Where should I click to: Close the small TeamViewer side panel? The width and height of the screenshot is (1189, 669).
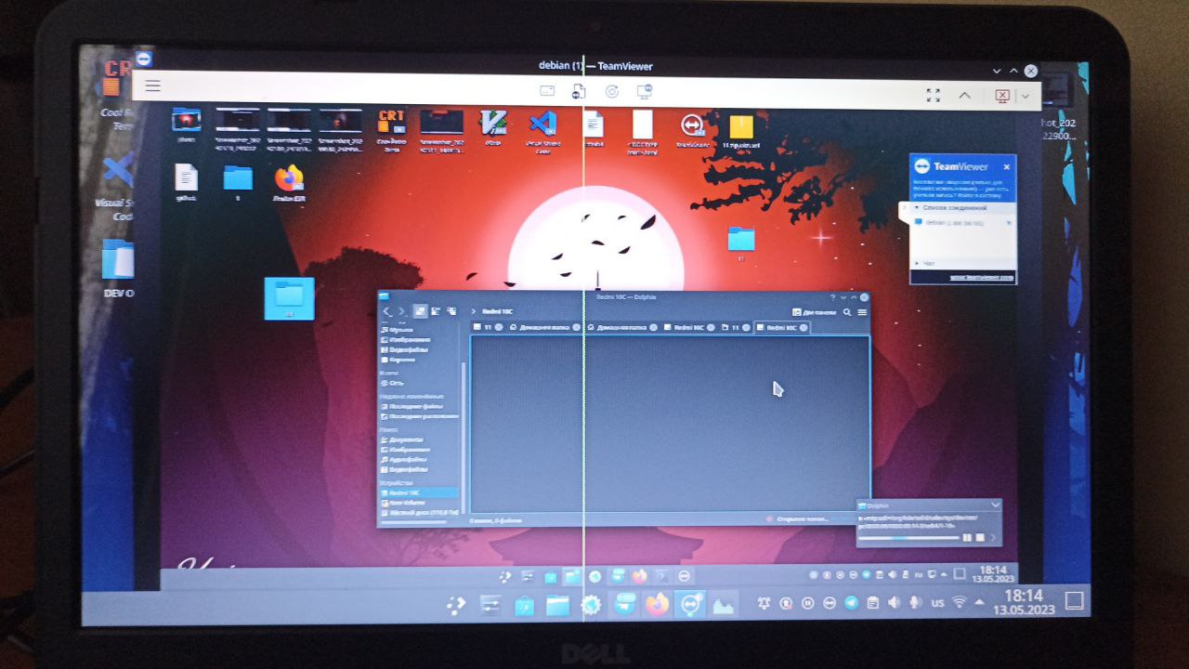1007,167
